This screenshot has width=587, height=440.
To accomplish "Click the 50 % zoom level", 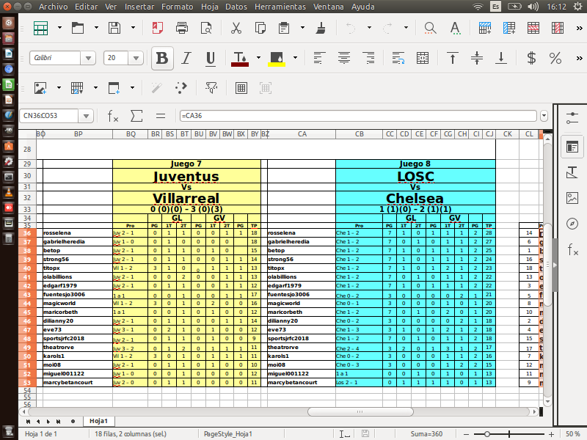I will point(573,434).
